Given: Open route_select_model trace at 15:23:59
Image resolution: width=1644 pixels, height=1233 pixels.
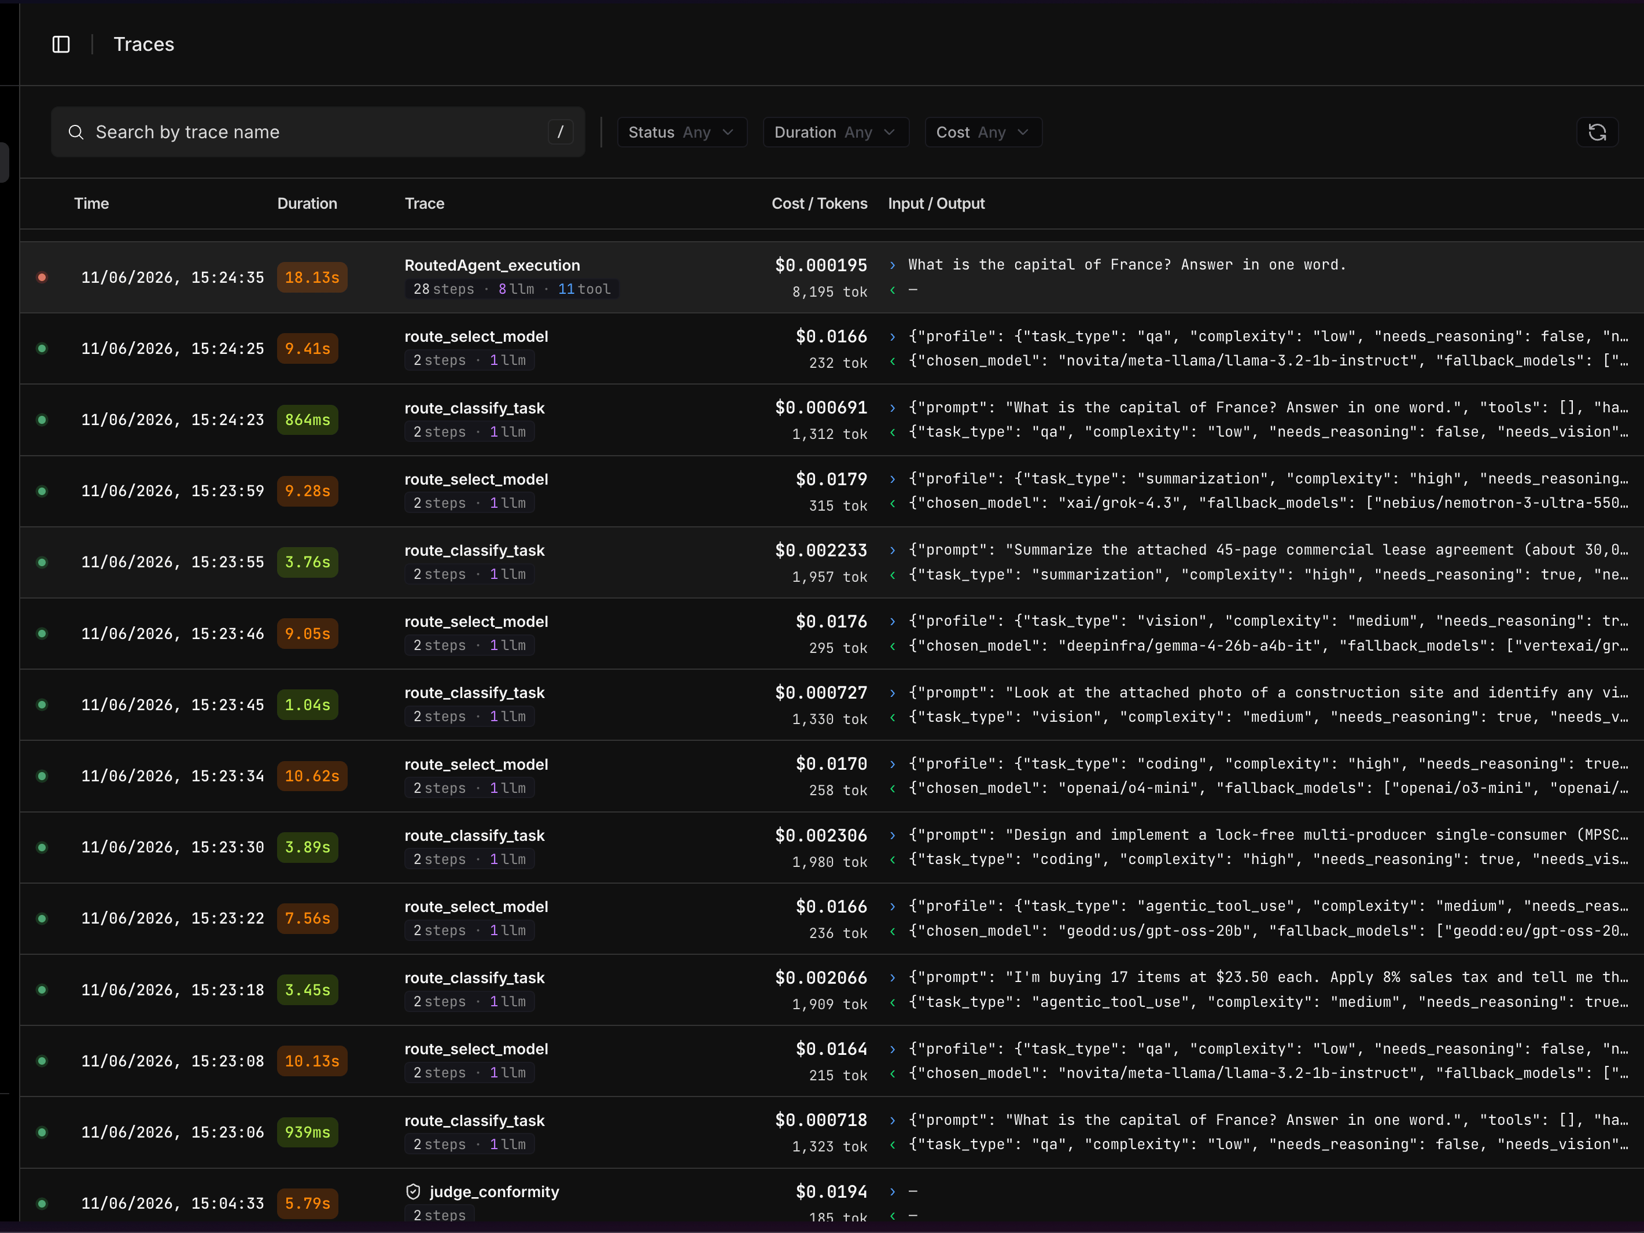Looking at the screenshot, I should (477, 479).
